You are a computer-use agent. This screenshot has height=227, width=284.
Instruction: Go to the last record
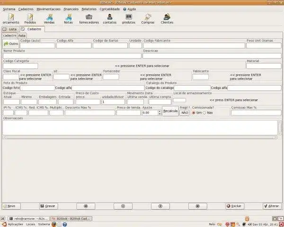[x=197, y=206]
